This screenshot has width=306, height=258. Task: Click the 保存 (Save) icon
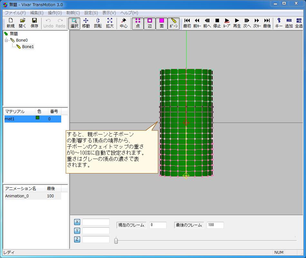[x=34, y=23]
